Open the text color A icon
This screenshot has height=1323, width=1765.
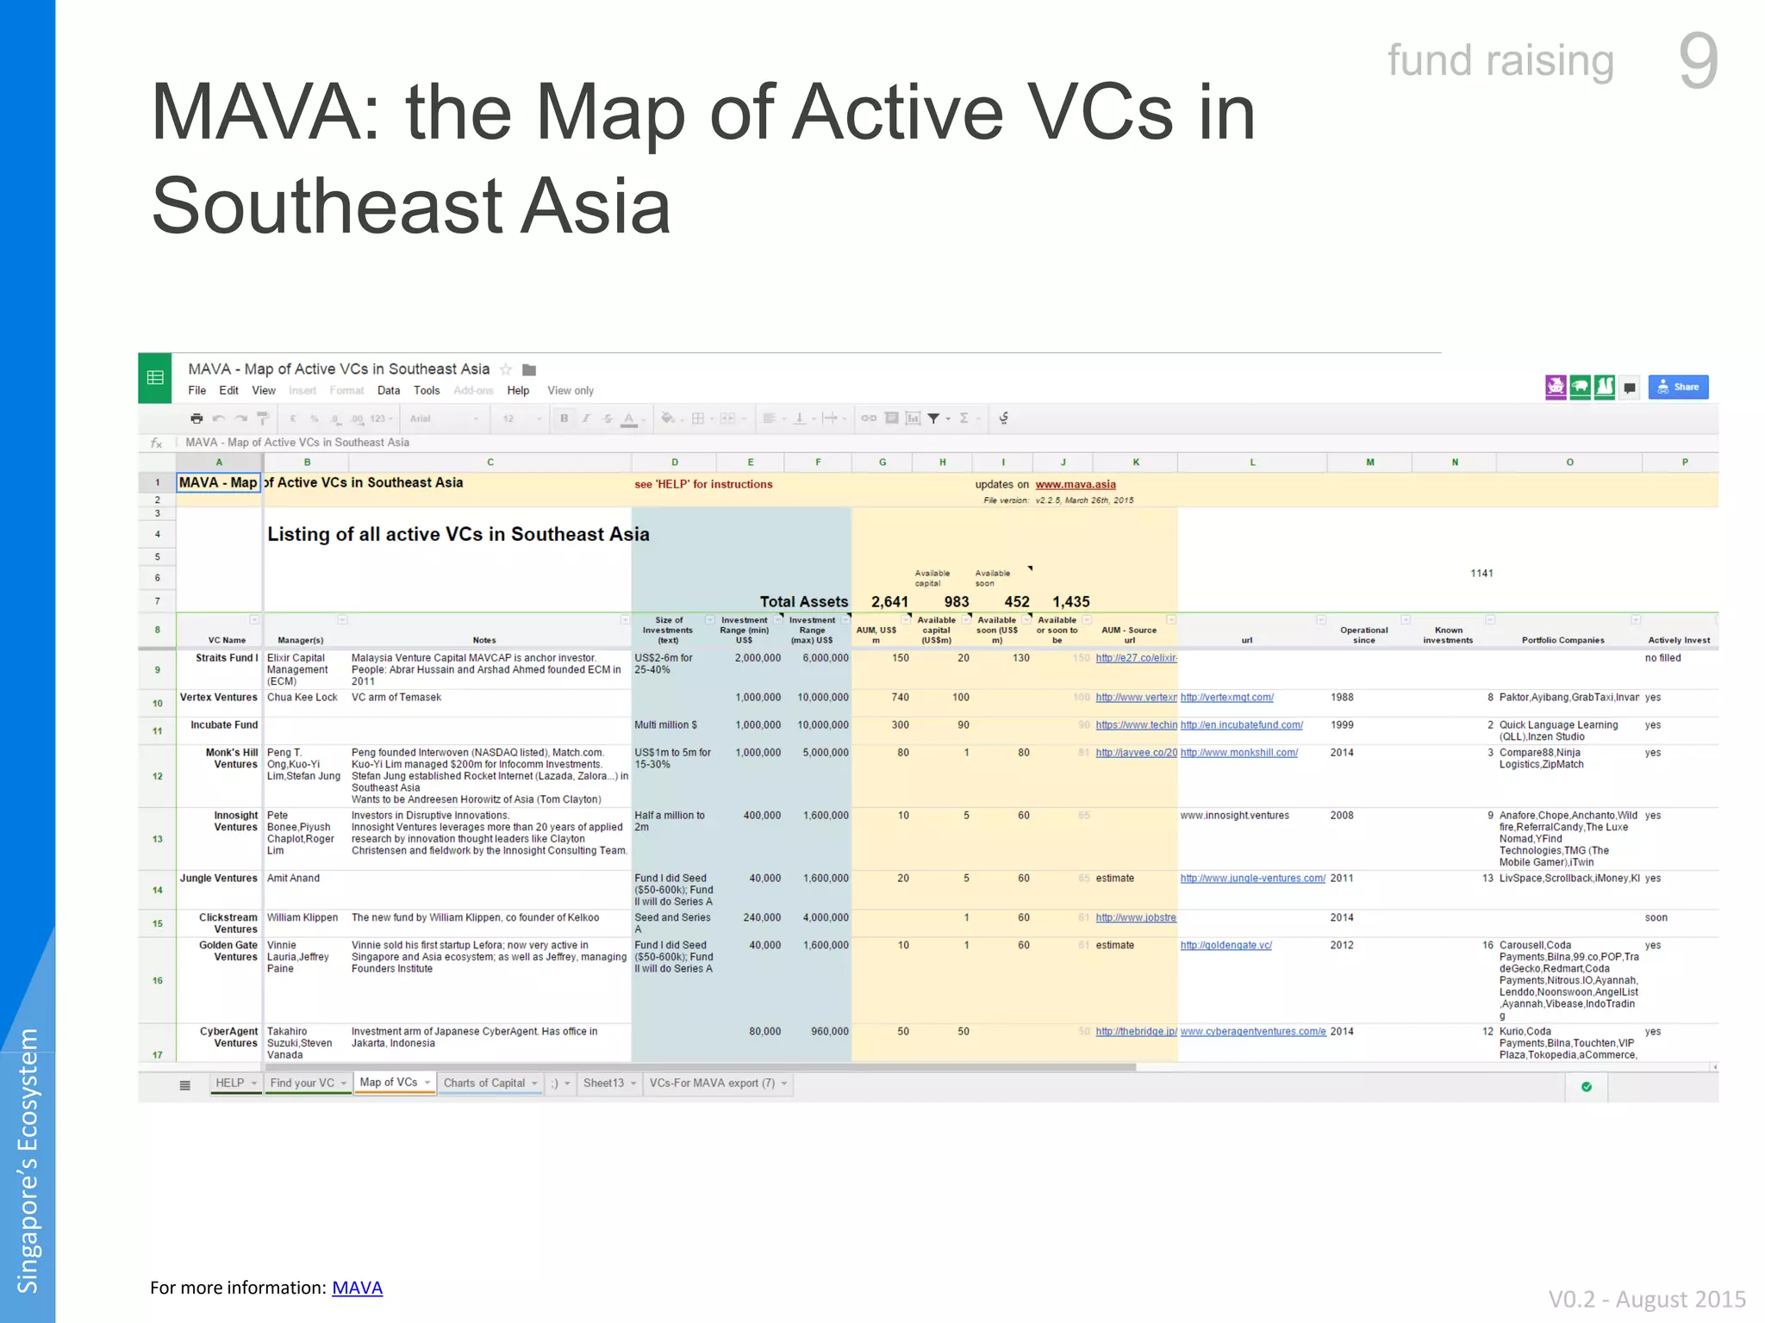click(x=629, y=419)
